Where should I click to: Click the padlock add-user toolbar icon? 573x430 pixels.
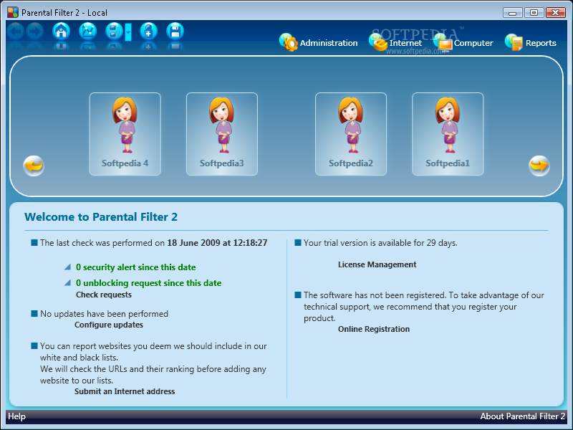tap(149, 32)
